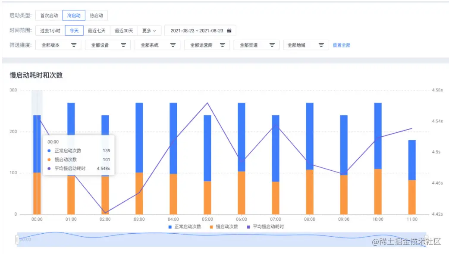
Task: Click filter icon in 全部系统 box
Action: point(173,45)
